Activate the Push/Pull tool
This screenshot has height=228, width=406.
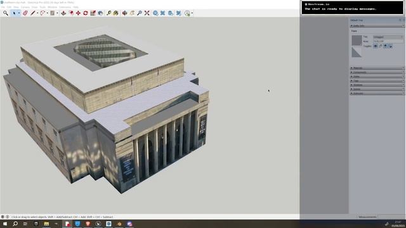(63, 13)
